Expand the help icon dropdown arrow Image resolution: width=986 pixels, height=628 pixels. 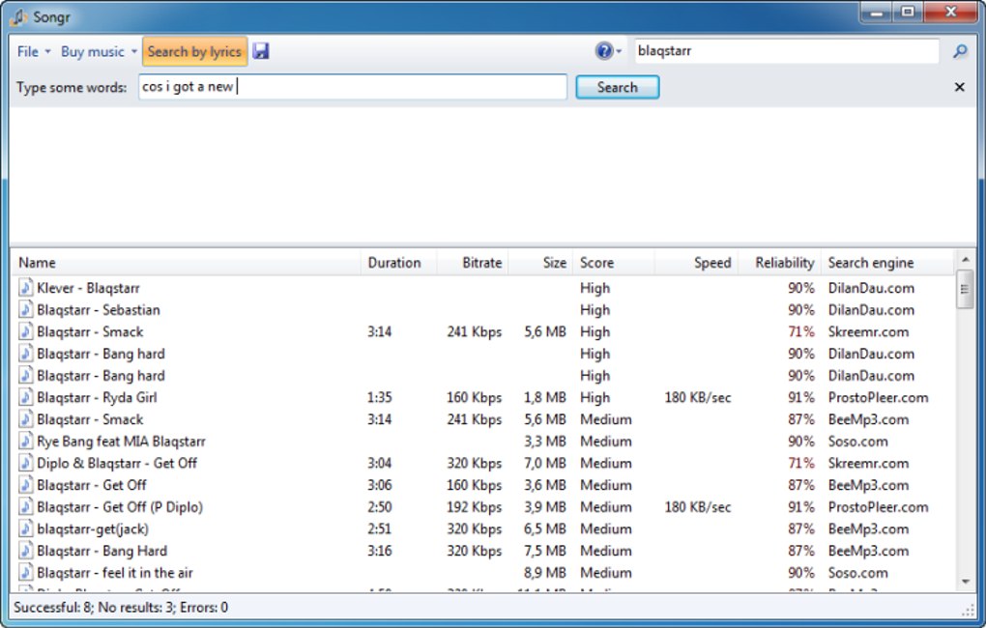pos(619,51)
